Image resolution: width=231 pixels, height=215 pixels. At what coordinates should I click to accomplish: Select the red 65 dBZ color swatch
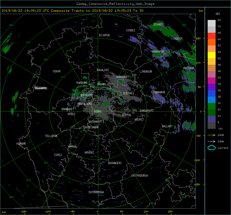[x=211, y=36]
